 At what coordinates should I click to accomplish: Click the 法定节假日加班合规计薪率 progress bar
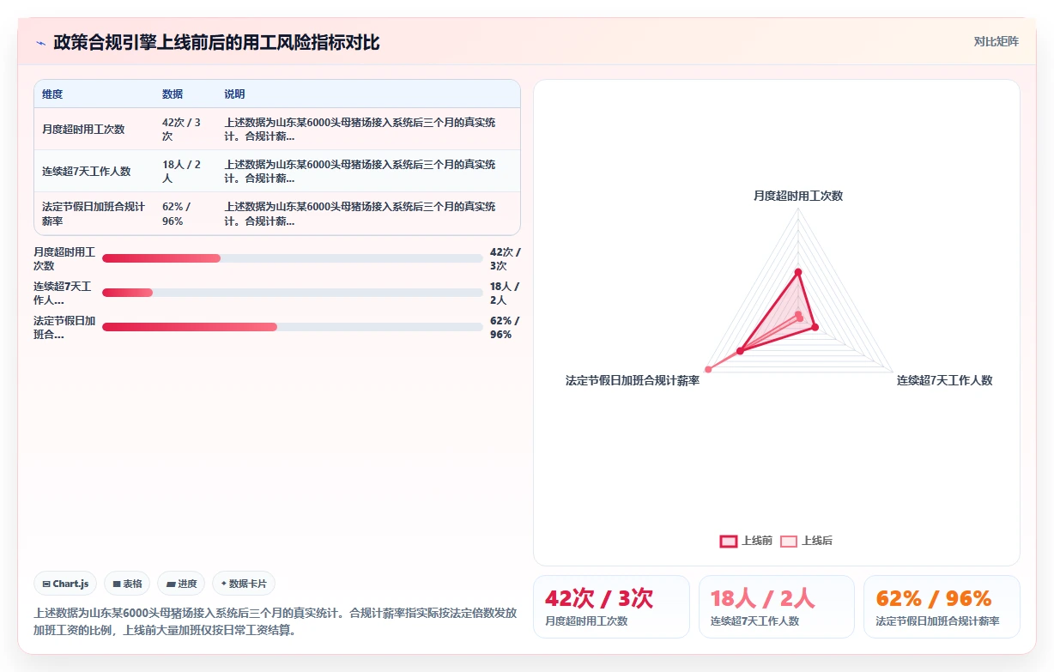pyautogui.click(x=293, y=327)
